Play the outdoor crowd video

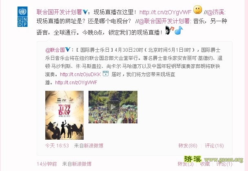113,107
